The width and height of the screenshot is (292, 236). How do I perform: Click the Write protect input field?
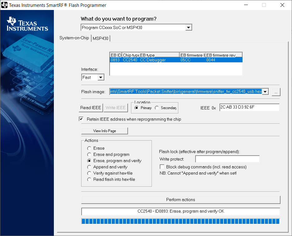pos(227,159)
